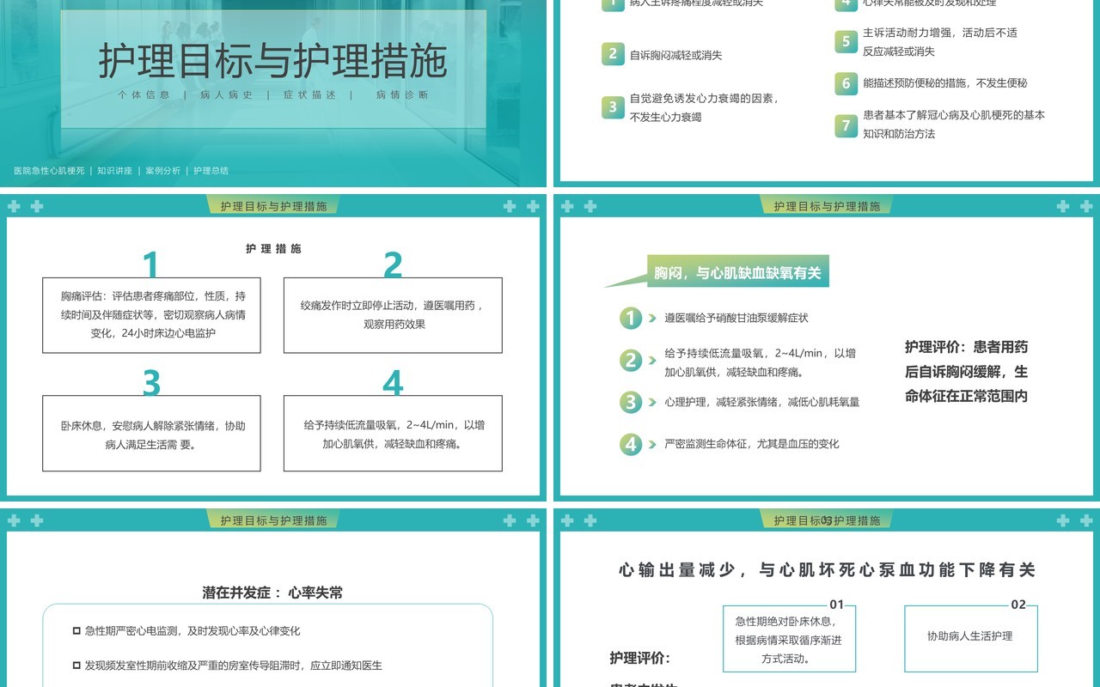Select circle 3 beside 心理护理,减轻紧张情绪
This screenshot has height=687, width=1100.
click(632, 402)
